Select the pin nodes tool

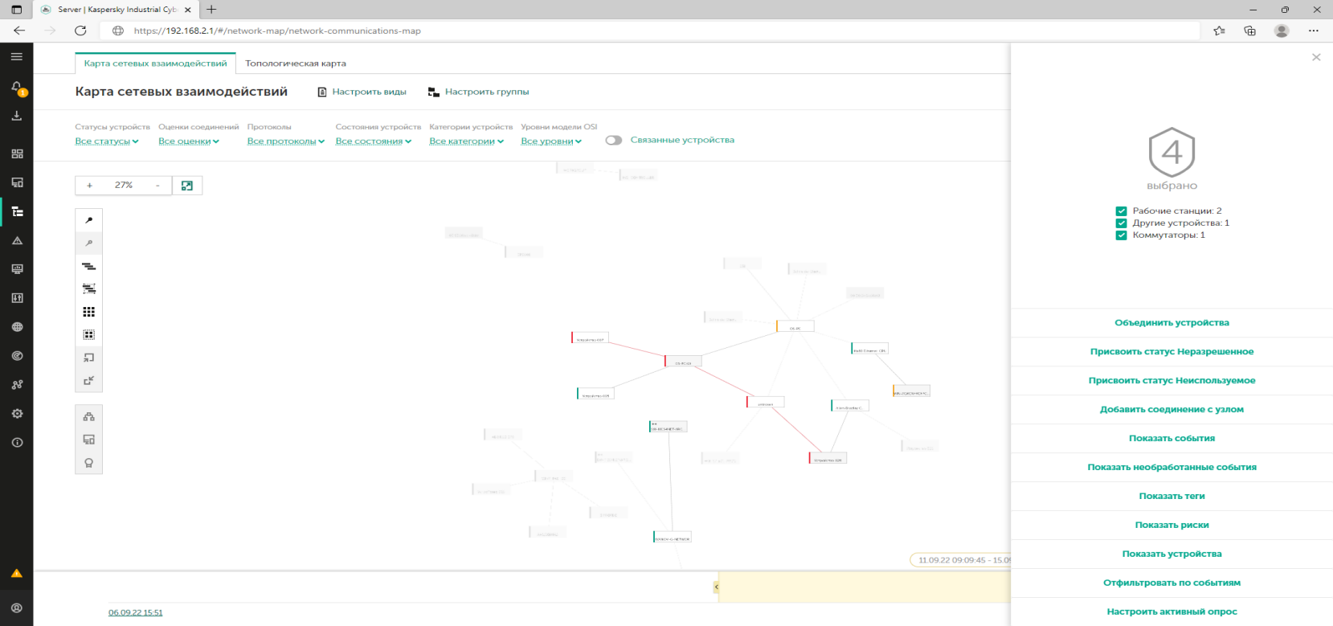(x=89, y=220)
